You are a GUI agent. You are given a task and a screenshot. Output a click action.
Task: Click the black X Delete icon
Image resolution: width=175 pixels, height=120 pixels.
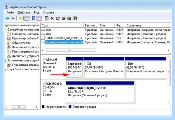(x=52, y=18)
